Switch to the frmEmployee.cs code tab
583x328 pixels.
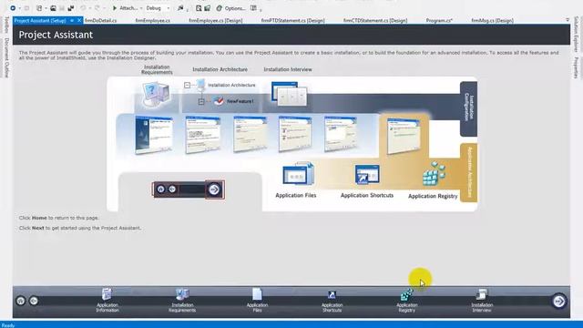152,20
